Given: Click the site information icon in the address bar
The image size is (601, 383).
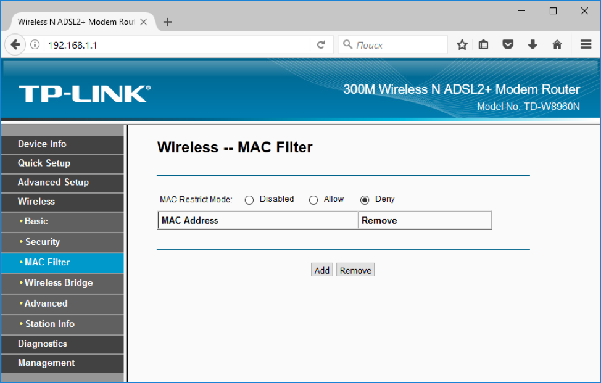Looking at the screenshot, I should (35, 44).
